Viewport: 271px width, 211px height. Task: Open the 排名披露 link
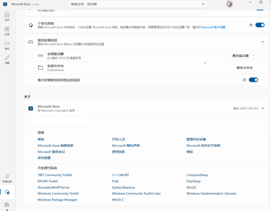tap(44, 158)
